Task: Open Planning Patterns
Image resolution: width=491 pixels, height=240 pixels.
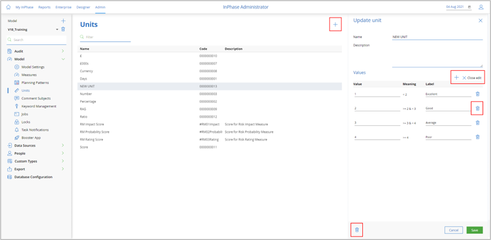Action: 35,83
